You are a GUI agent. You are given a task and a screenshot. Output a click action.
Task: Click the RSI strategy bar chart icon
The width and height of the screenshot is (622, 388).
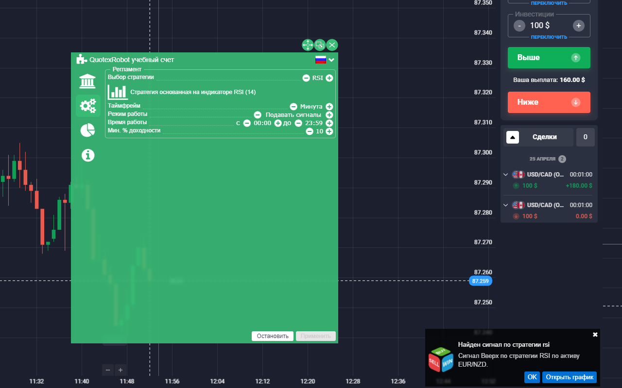[118, 92]
